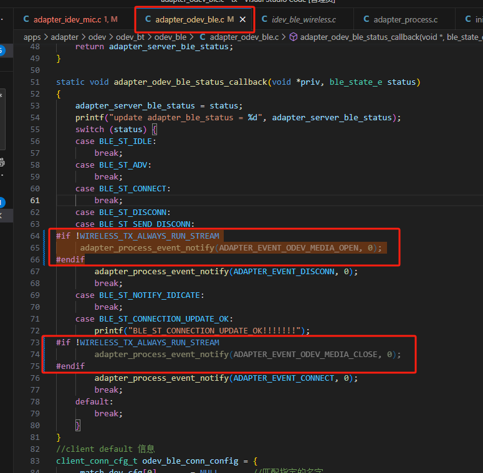This screenshot has width=483, height=473.
Task: Click 'ADAPTER_EVENT_DISCONN' on line 67
Action: click(x=284, y=272)
